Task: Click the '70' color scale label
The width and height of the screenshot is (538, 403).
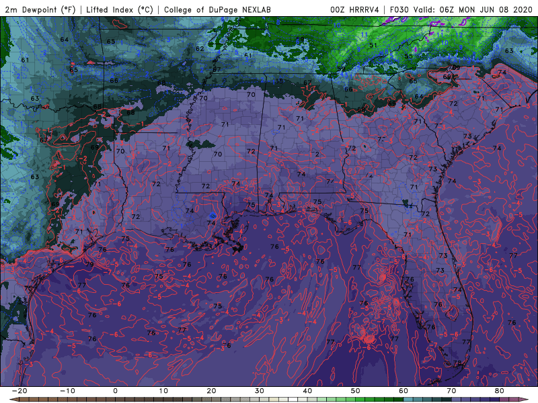Action: pos(451,391)
